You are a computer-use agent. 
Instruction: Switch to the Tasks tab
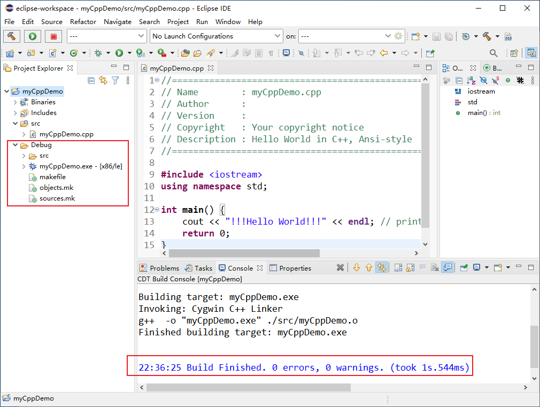coord(199,268)
